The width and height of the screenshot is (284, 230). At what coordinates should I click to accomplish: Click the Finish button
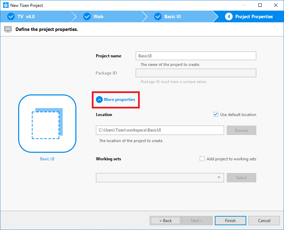(230, 220)
